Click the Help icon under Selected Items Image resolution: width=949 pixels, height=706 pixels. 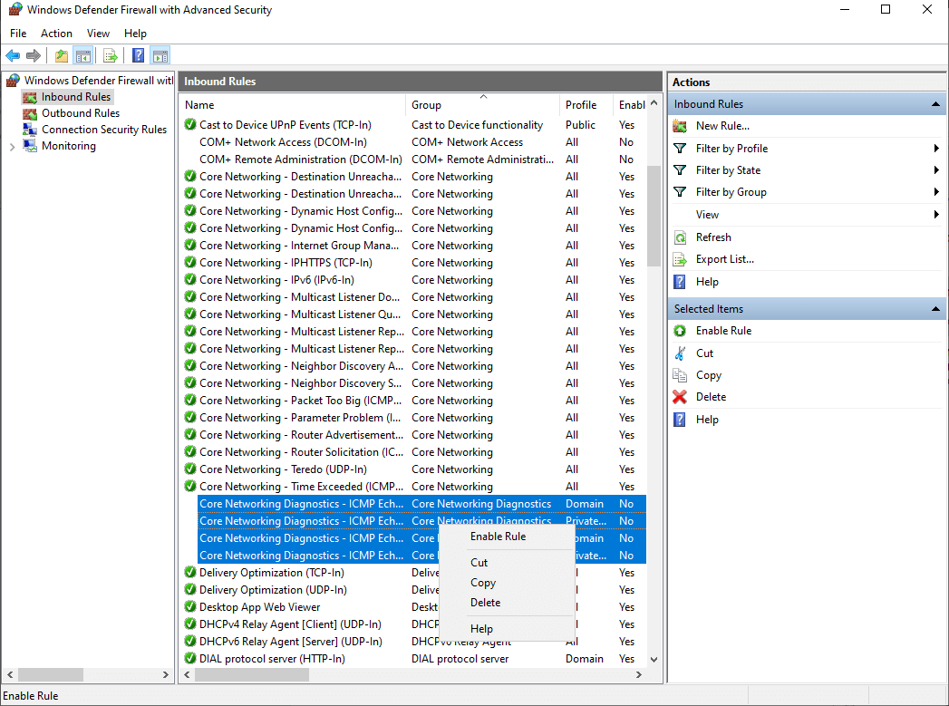680,420
